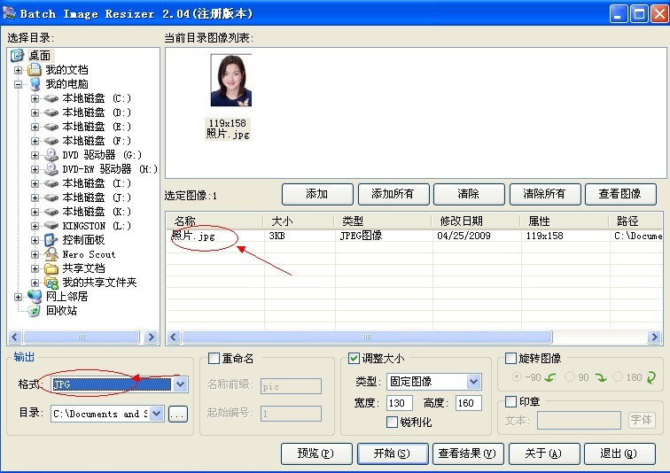Click the 网上邻居 network icon
The image size is (670, 473).
point(35,297)
